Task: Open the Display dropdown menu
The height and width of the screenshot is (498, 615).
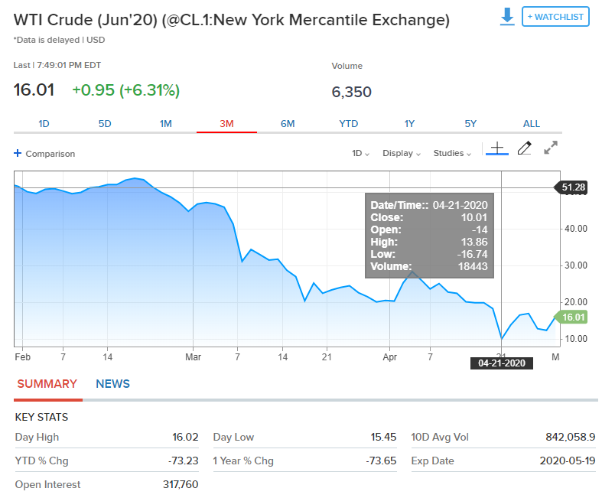Action: (x=402, y=153)
